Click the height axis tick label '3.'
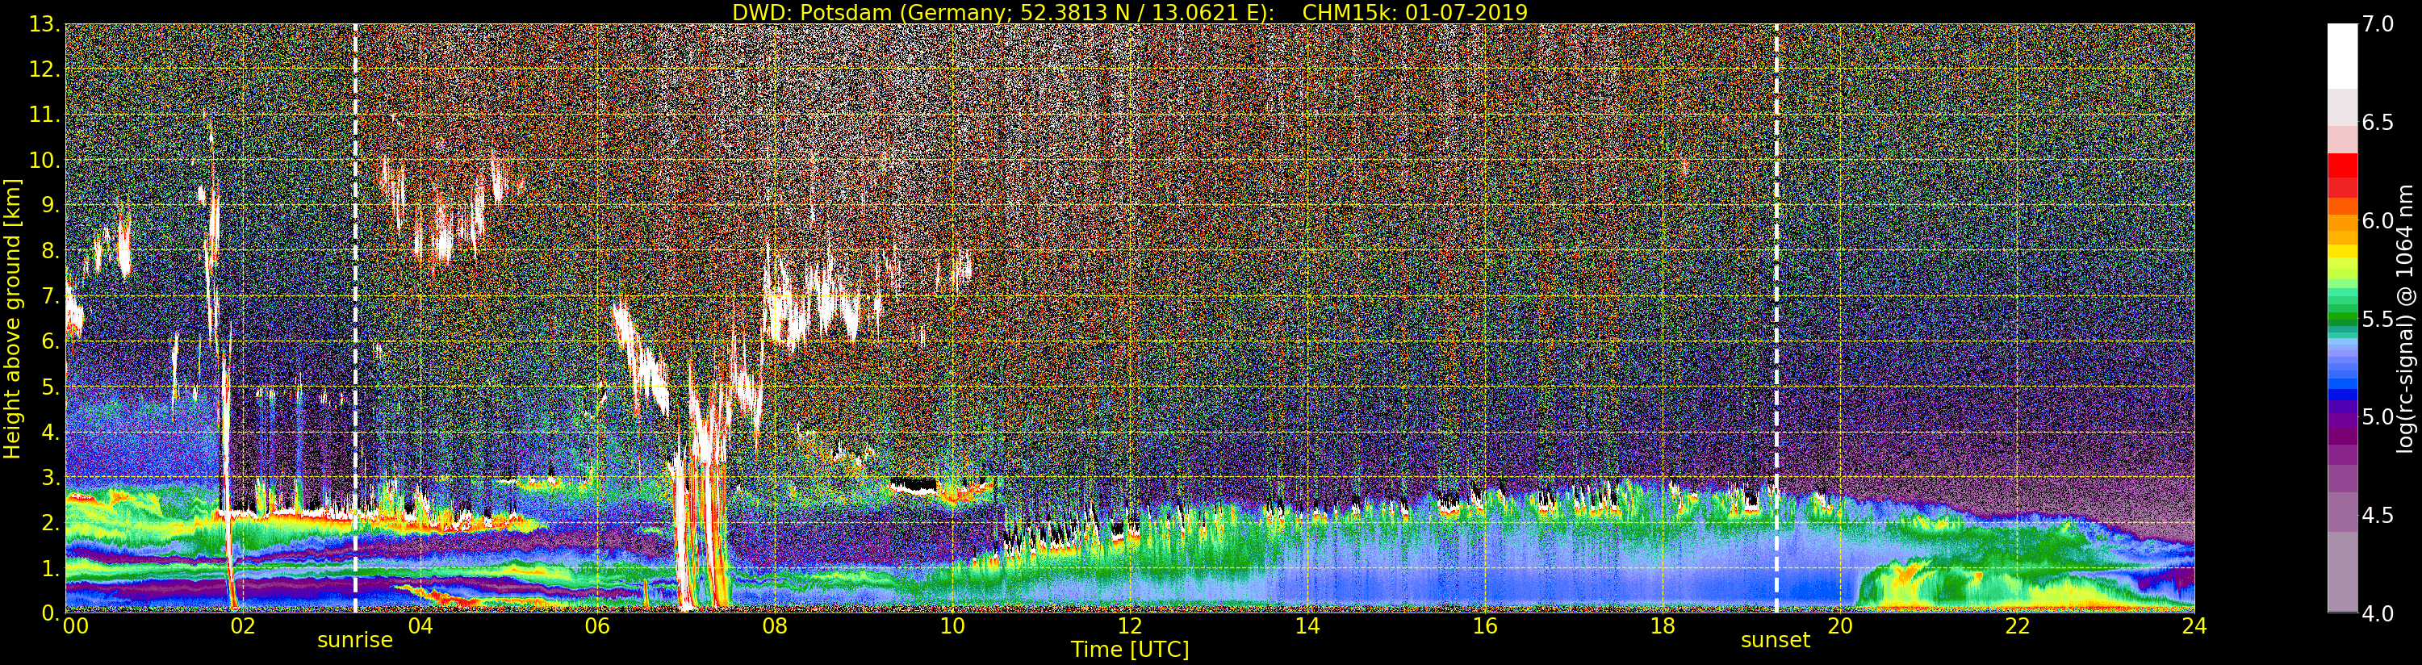The image size is (2422, 665). pos(51,477)
